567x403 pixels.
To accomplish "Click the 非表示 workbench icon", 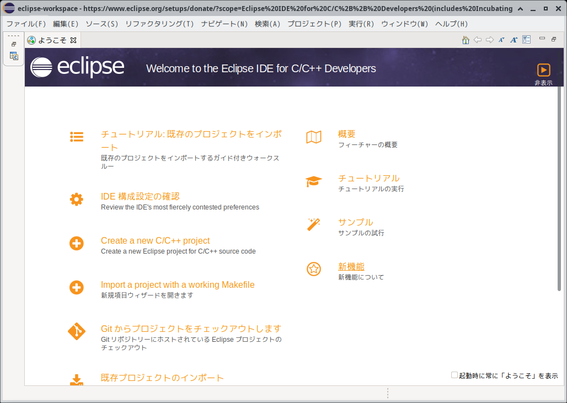I will click(543, 70).
